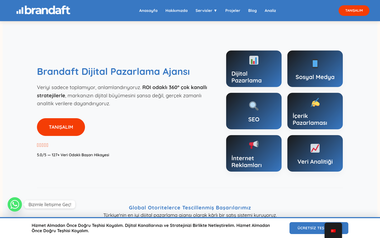The height and width of the screenshot is (238, 380).
Task: Click the five-star rating icons
Action: click(x=42, y=145)
